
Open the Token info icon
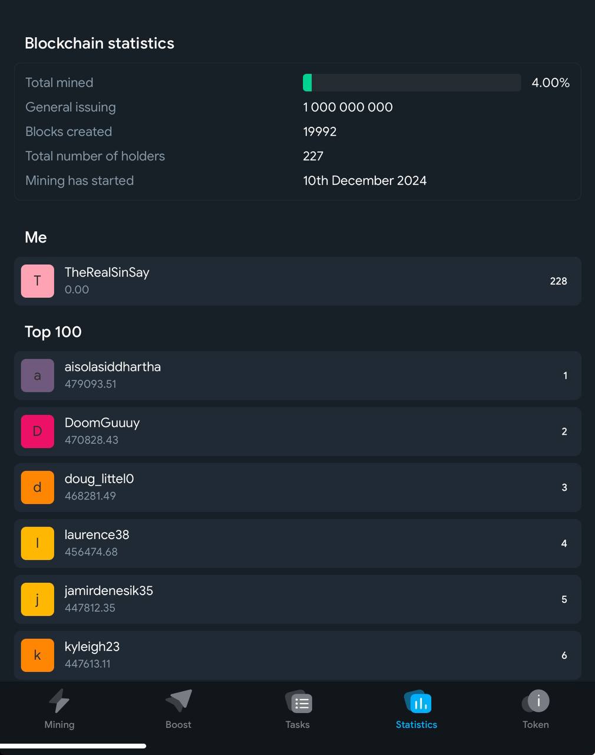536,701
